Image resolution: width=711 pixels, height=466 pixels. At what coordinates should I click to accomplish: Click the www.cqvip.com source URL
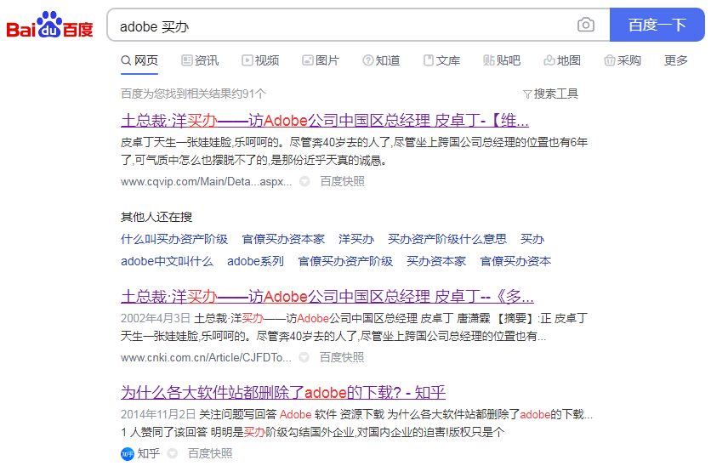pos(206,182)
